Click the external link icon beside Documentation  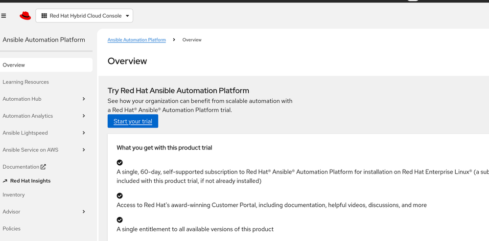pos(44,167)
